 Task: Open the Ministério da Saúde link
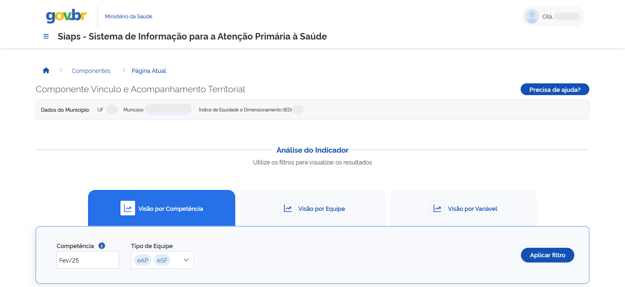pyautogui.click(x=129, y=16)
